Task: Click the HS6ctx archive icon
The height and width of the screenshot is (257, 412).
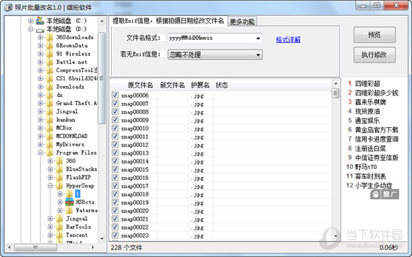Action: 69,202
